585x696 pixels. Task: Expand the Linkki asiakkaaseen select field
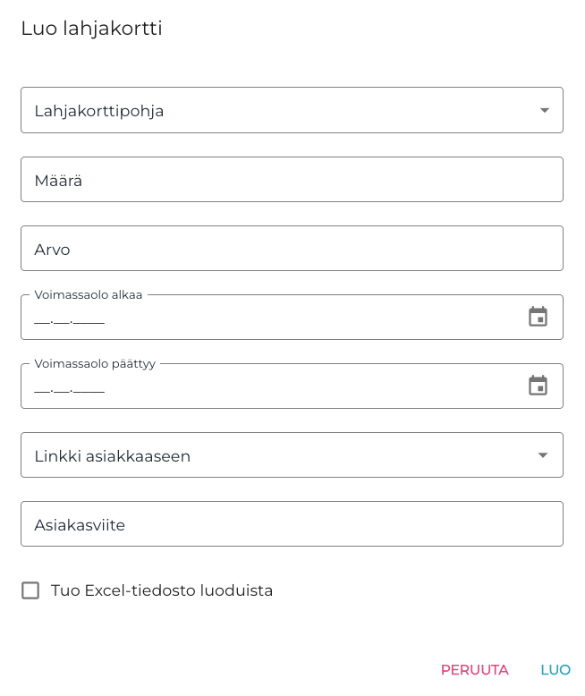pos(268,455)
